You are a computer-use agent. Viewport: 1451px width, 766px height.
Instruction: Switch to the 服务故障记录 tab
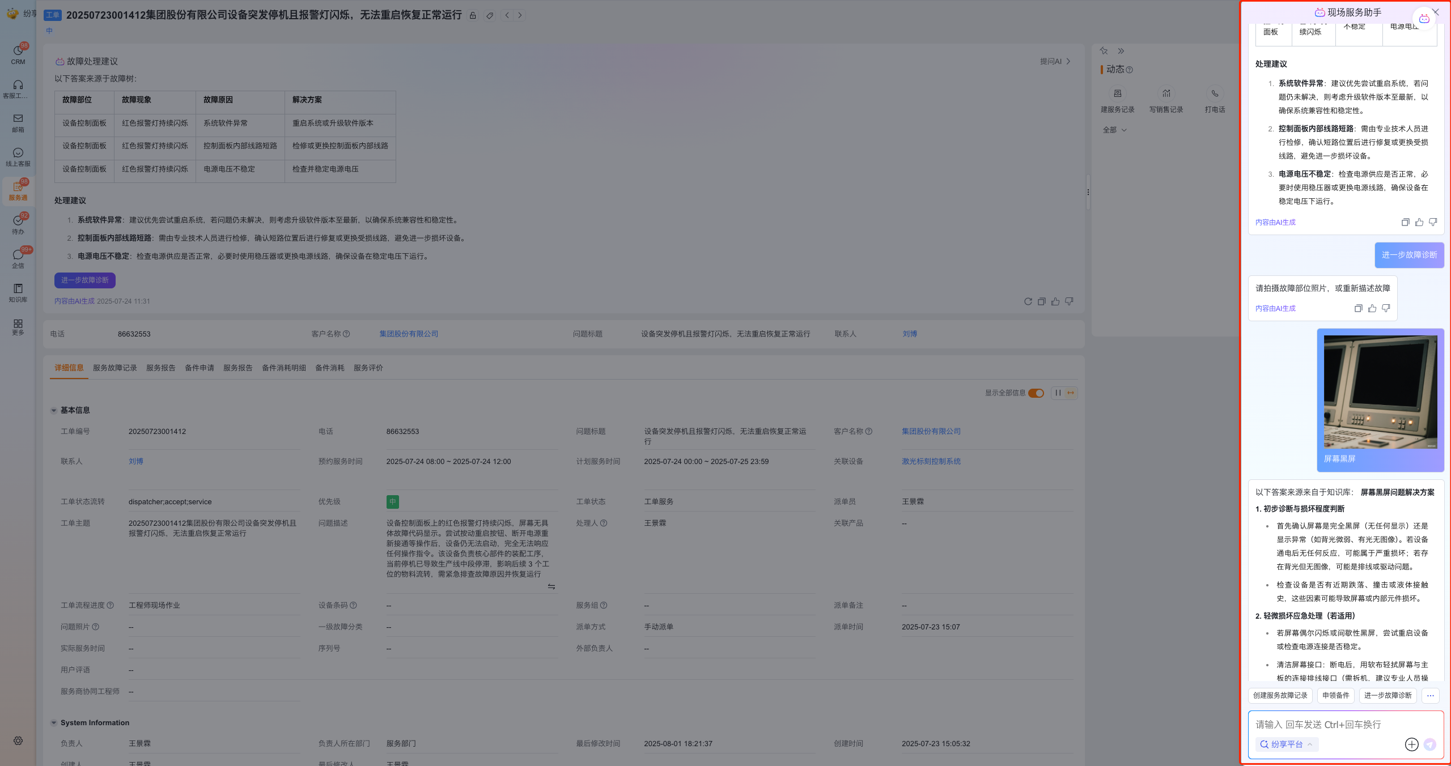[x=115, y=368]
